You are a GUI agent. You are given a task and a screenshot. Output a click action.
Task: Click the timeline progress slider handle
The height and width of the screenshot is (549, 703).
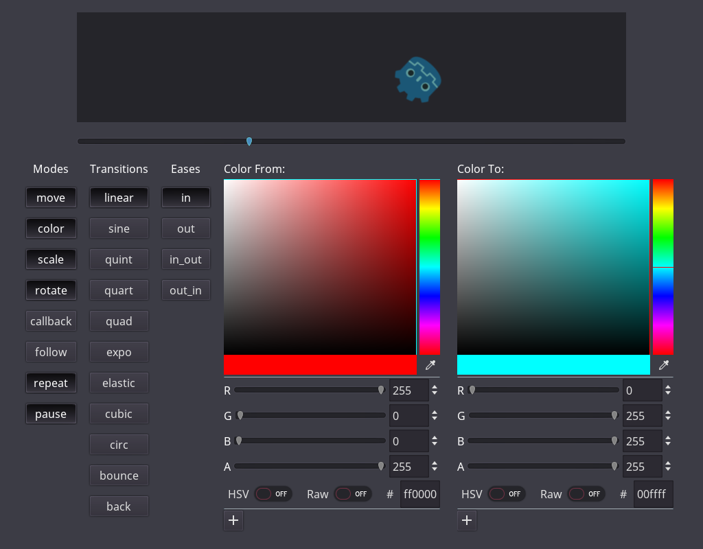tap(249, 141)
